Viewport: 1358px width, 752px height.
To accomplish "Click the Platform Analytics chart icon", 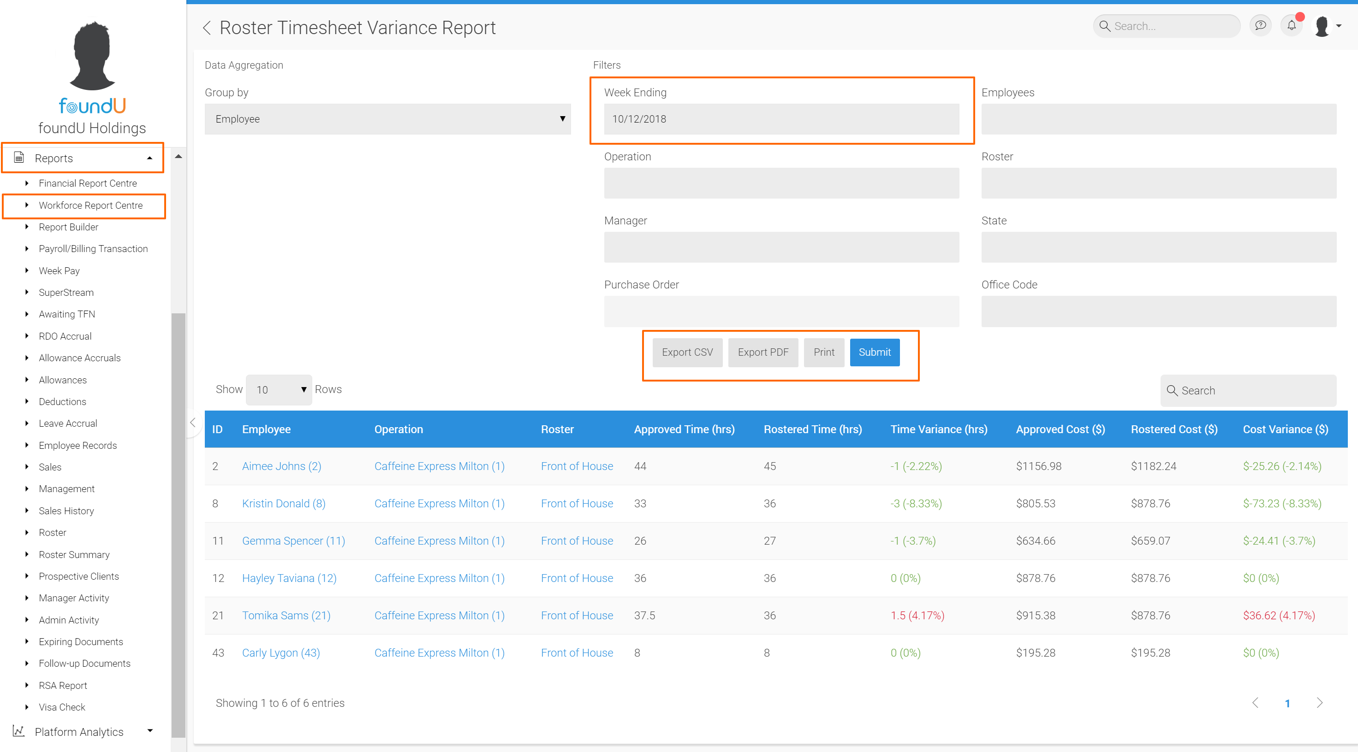I will click(19, 731).
